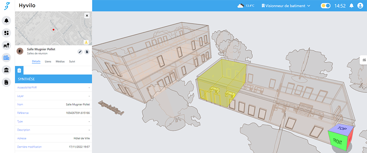Open the Visionneur de batiment dropdown
The height and width of the screenshot is (153, 367).
pos(286,6)
